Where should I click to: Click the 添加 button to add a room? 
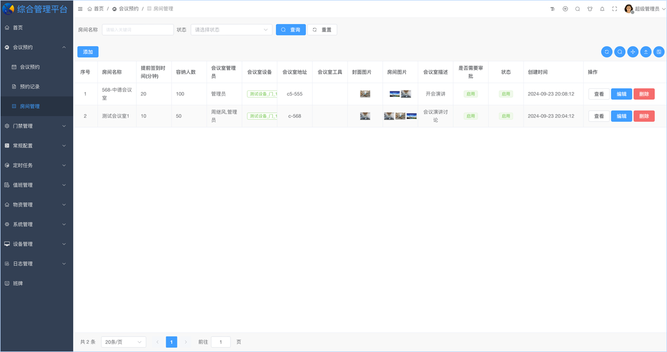[x=87, y=51]
